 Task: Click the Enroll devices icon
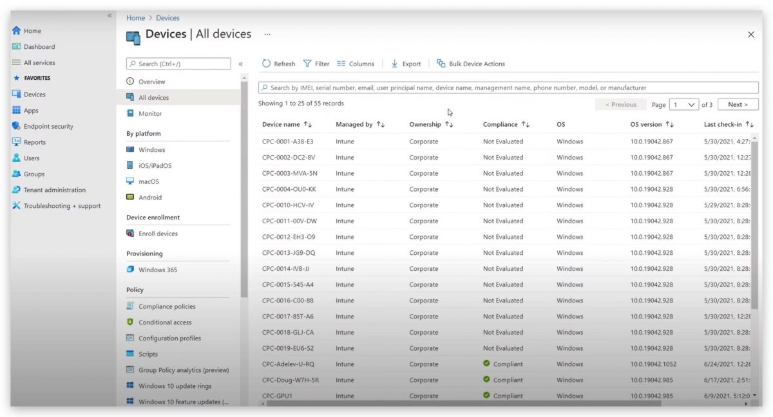(130, 234)
